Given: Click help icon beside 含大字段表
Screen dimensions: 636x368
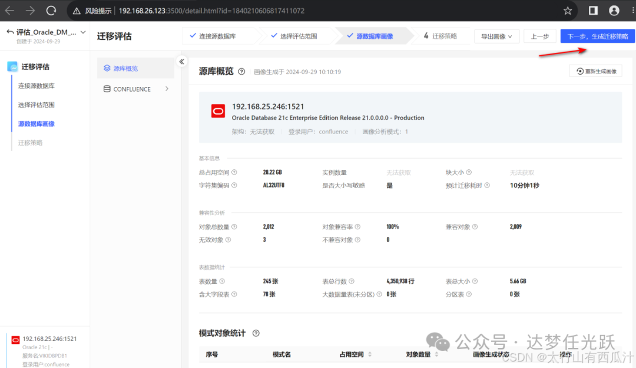Looking at the screenshot, I should pos(234,295).
